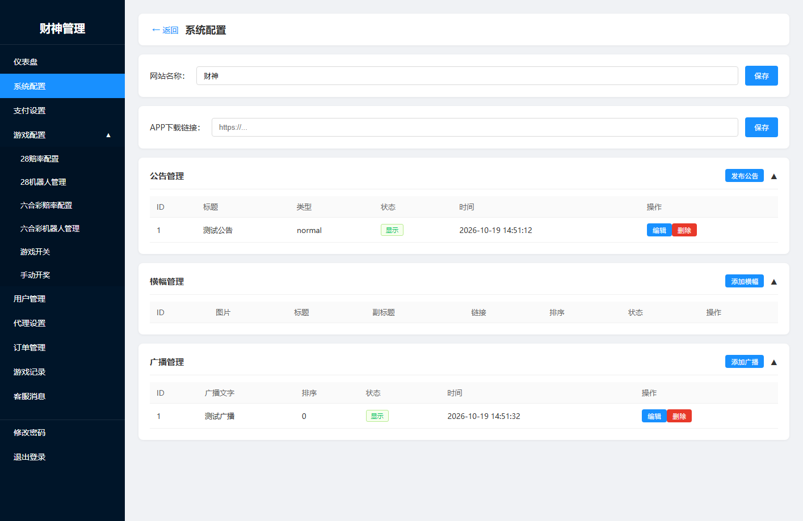Edit the 测试广播 broadcast row
Screen dimensions: 803x521
[654, 416]
